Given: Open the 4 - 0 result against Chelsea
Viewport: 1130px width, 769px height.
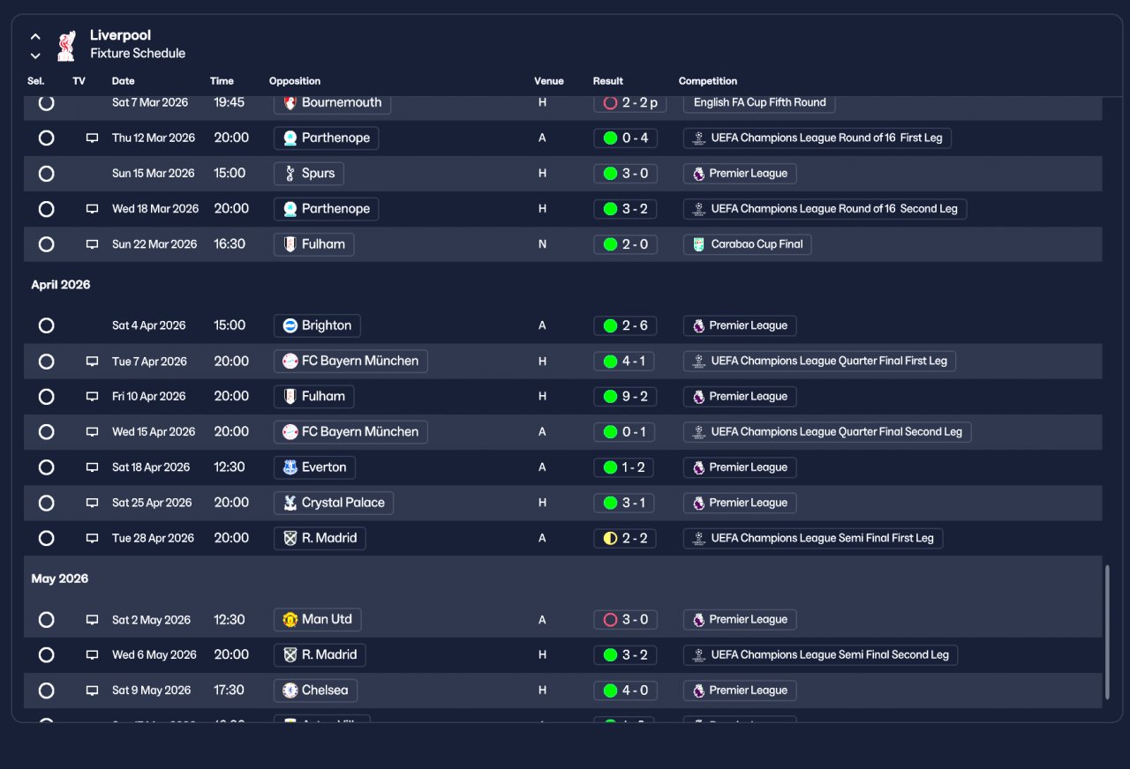Looking at the screenshot, I should [x=625, y=691].
